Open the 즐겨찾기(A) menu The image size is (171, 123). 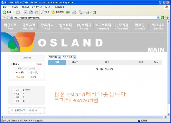click(x=37, y=7)
